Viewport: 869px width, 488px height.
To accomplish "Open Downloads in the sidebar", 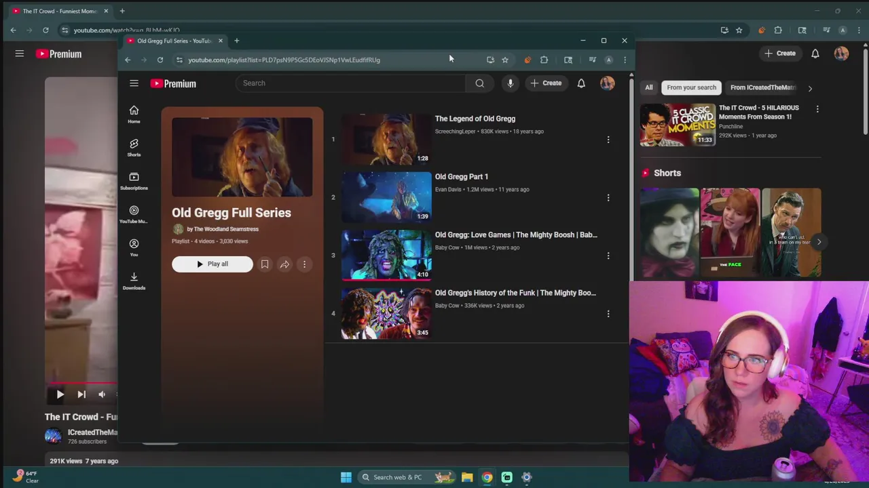I will tap(134, 280).
